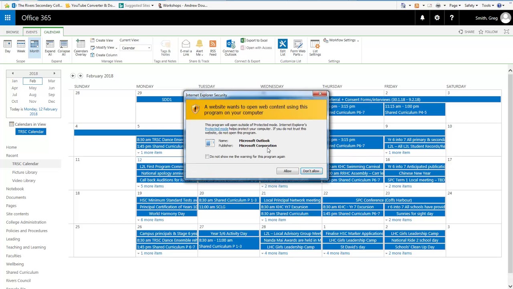Open the Workflow Settings dropdown
Screen dimensions: 513x289
pyautogui.click(x=341, y=41)
